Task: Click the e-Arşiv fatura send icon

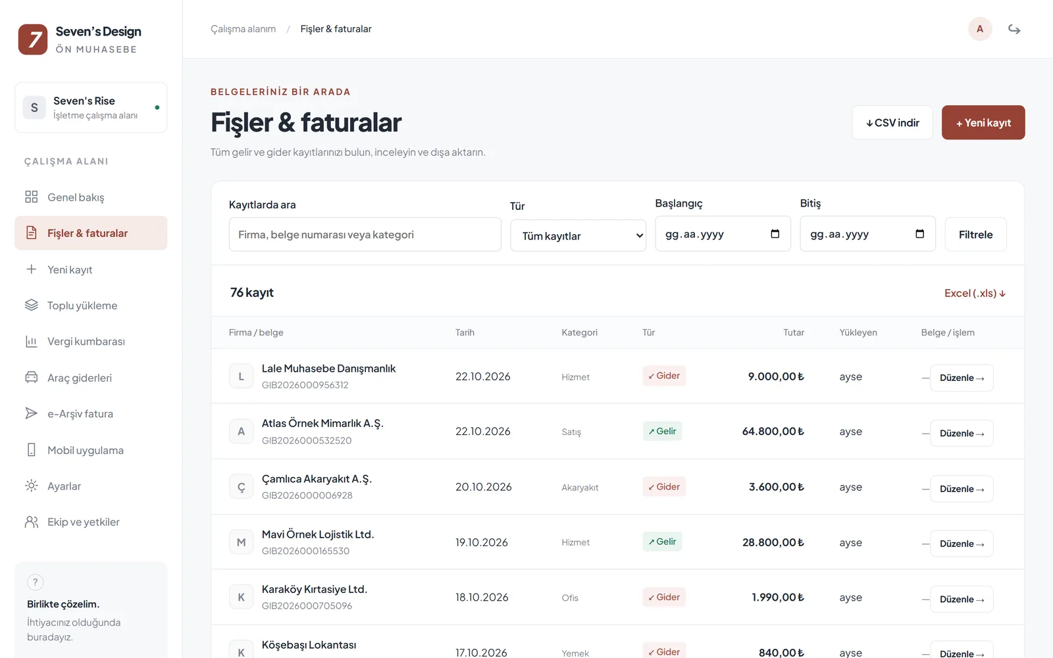Action: point(31,413)
